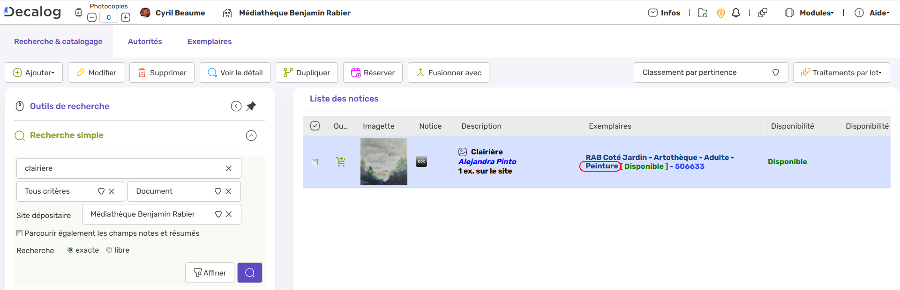This screenshot has width=900, height=290.
Task: Click Voir le détail button
Action: [235, 72]
